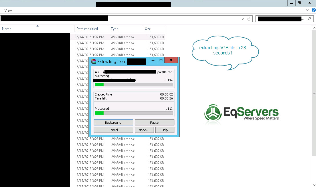This screenshot has height=187, width=316.
Task: Click the EqServers logo emblem
Action: [x=213, y=112]
